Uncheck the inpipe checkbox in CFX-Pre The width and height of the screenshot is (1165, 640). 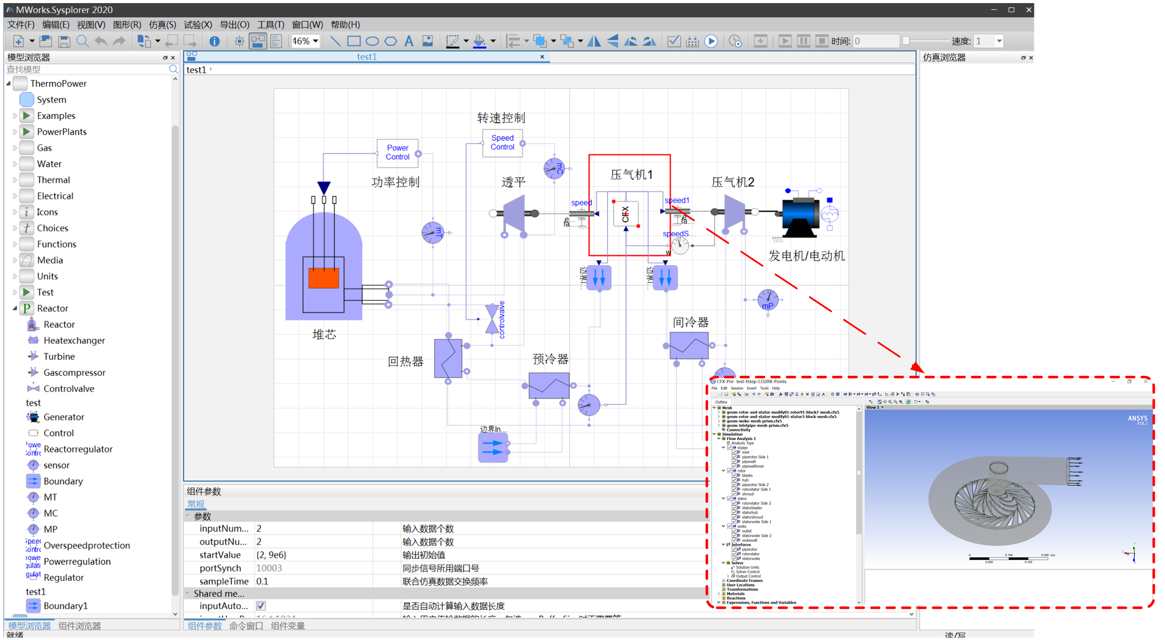pos(730,448)
